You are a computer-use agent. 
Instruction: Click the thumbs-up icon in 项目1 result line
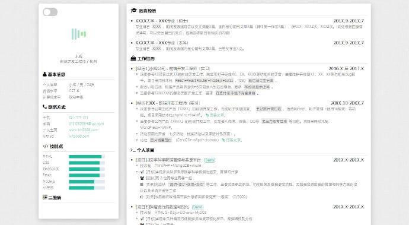click(x=142, y=197)
